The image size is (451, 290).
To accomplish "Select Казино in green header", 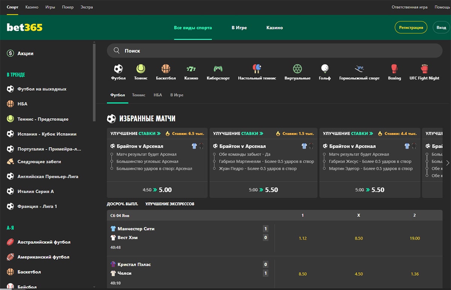I will (x=274, y=28).
